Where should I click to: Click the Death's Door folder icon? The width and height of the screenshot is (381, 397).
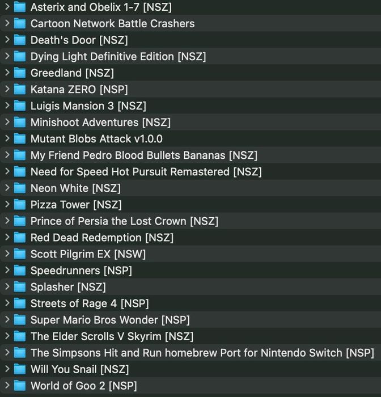point(20,40)
